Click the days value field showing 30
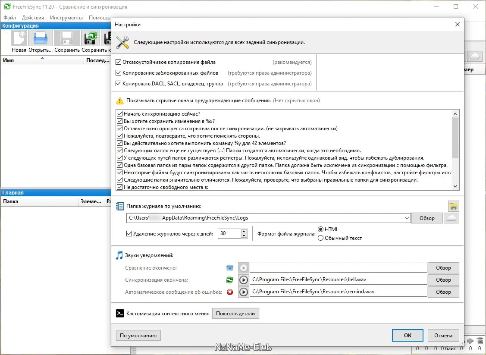The height and width of the screenshot is (355, 486). (229, 233)
